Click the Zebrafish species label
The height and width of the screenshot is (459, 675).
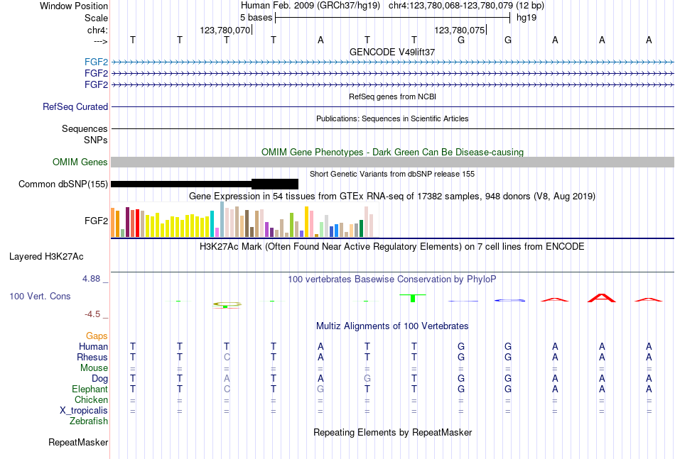tap(89, 421)
